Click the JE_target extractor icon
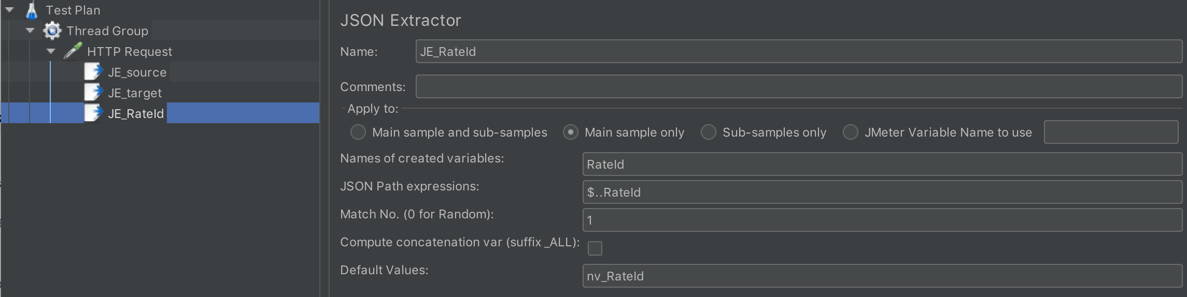This screenshot has width=1187, height=297. point(93,93)
